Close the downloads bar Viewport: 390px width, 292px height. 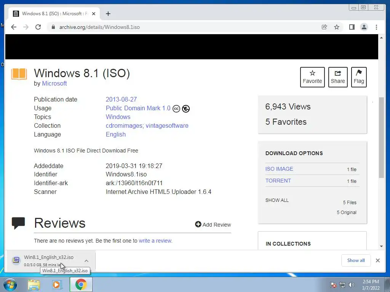377,260
